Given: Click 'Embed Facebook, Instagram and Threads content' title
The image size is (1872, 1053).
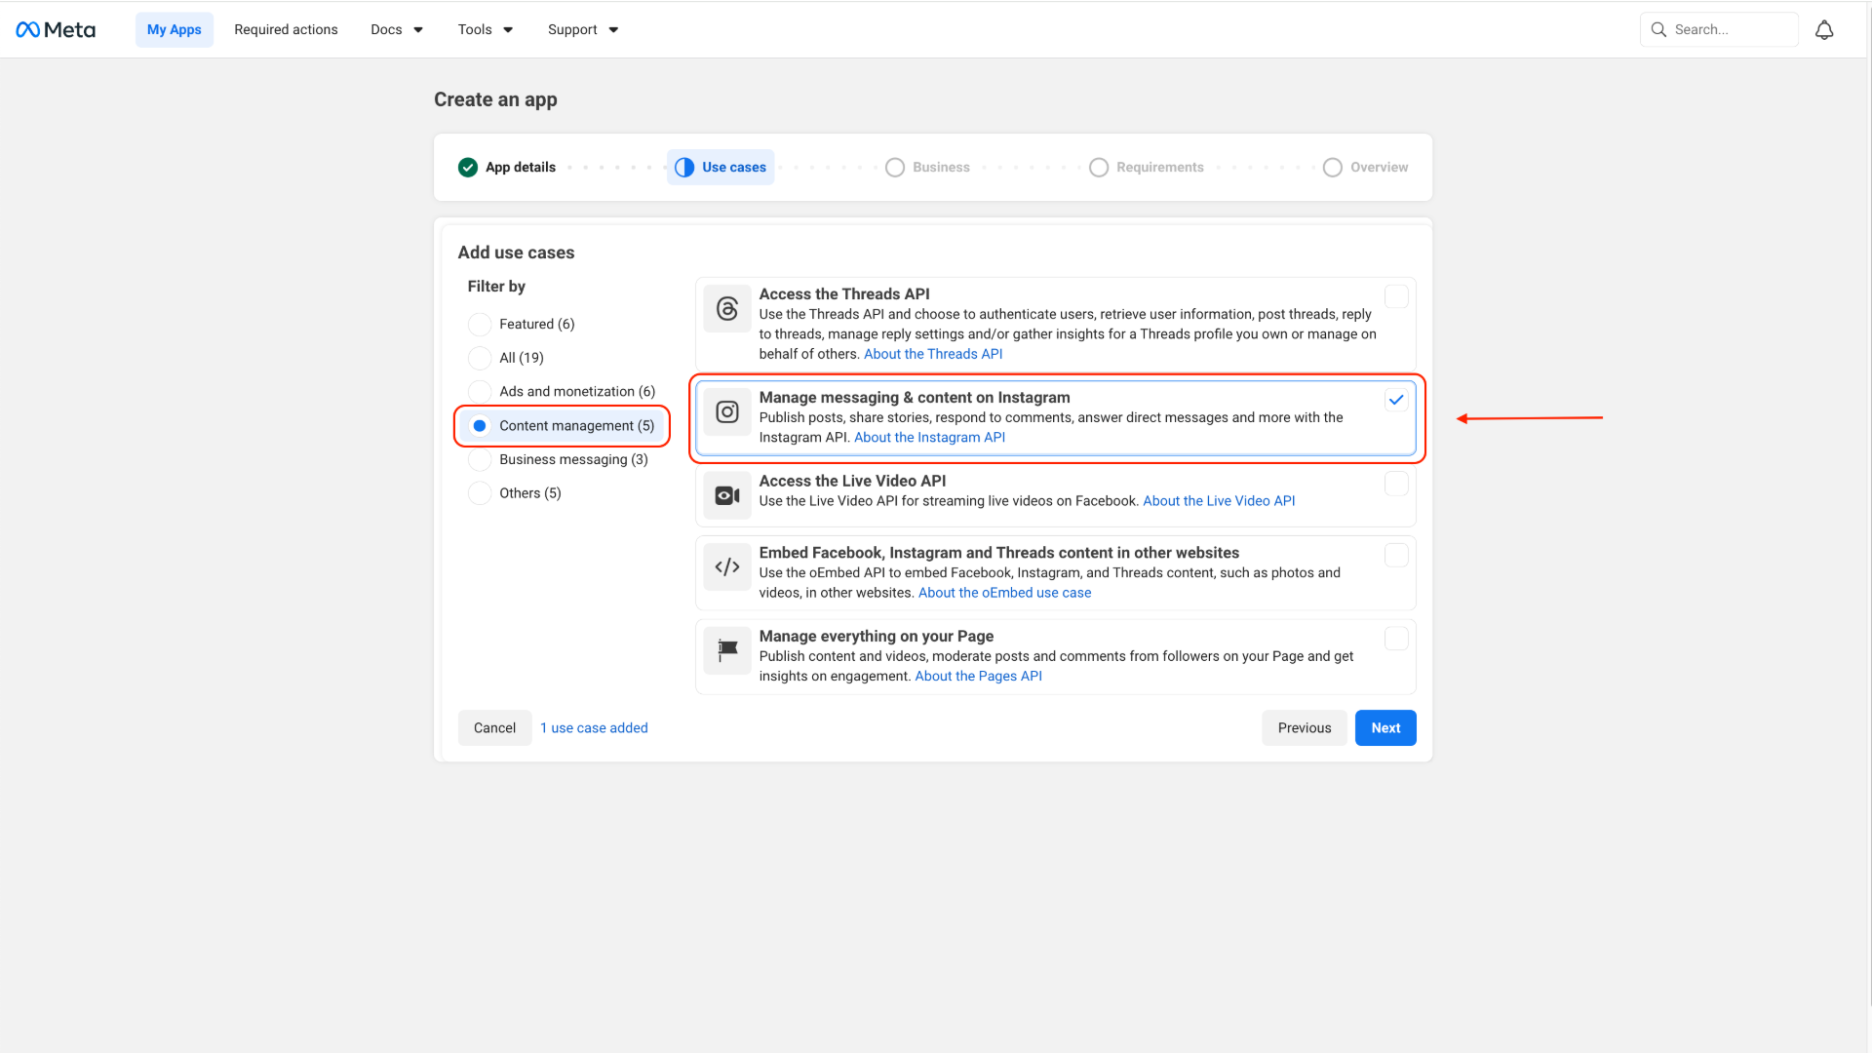Looking at the screenshot, I should (x=999, y=552).
